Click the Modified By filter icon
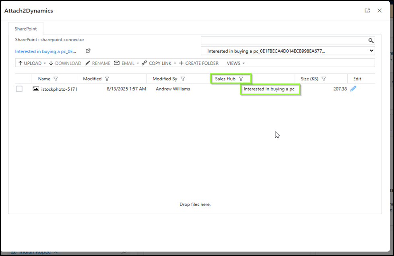The height and width of the screenshot is (256, 394). click(x=182, y=79)
